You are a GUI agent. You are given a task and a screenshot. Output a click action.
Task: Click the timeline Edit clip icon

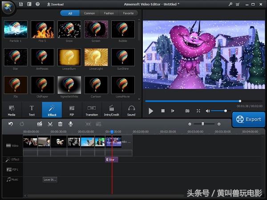click(40, 124)
